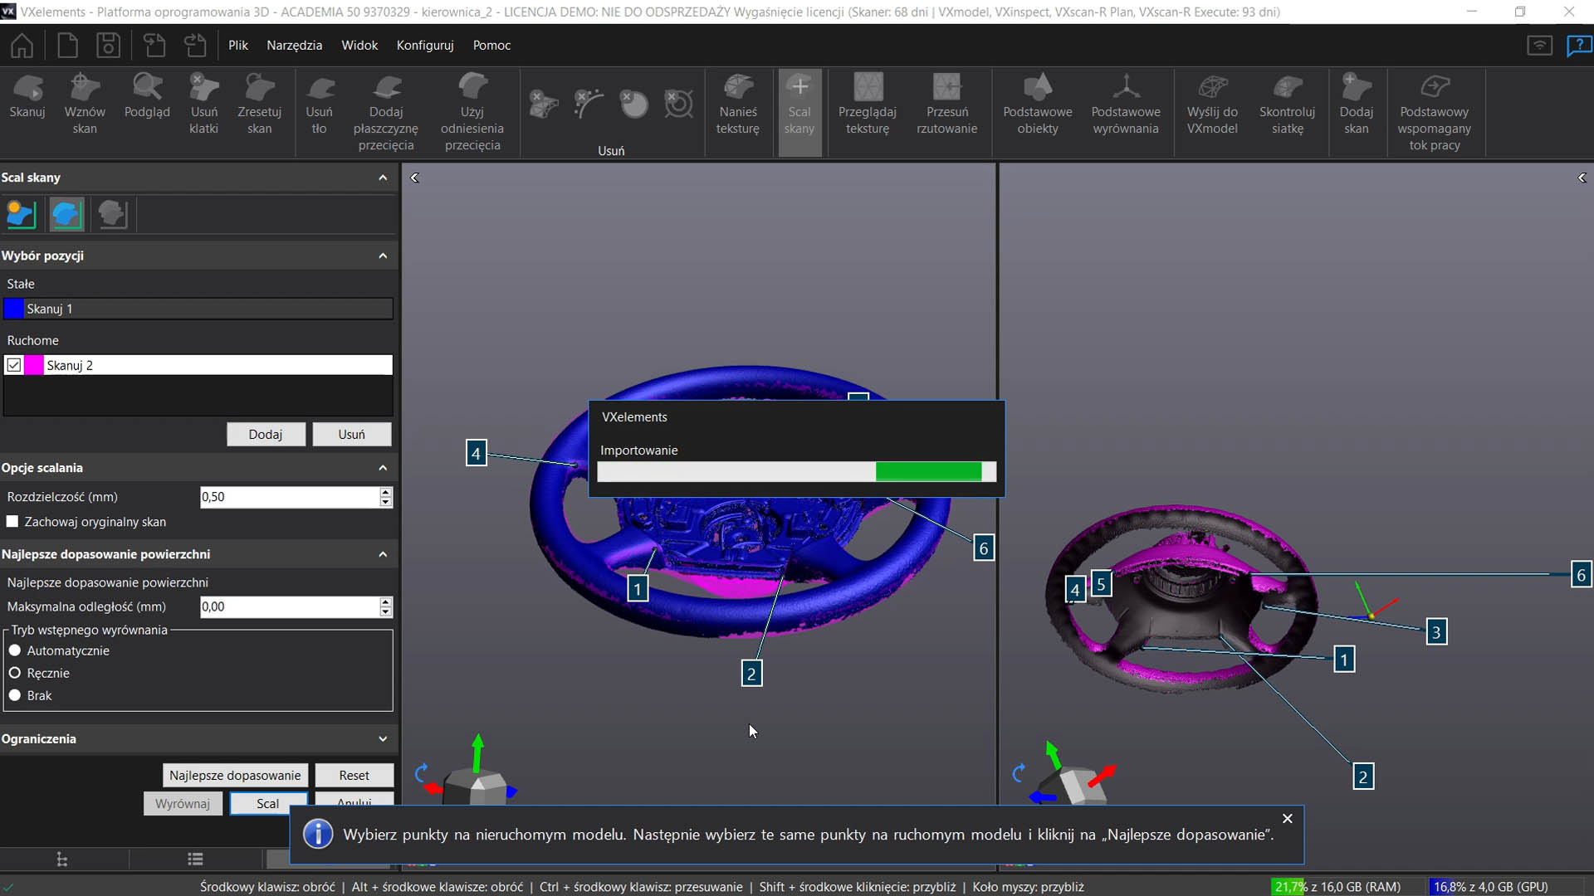Open Podstawowy wspomagany tok pracy

click(1435, 113)
